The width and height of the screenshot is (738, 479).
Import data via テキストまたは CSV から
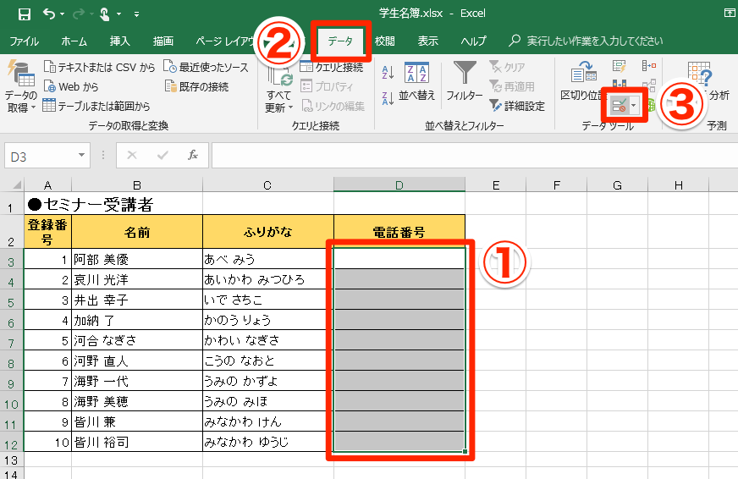[99, 68]
